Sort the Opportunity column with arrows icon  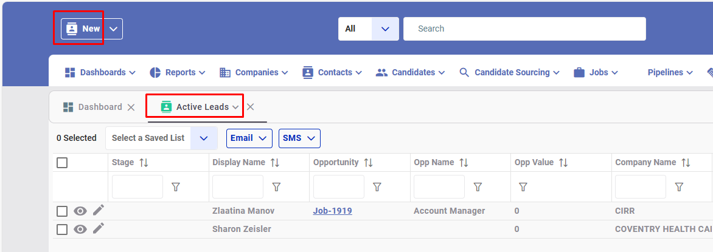368,163
